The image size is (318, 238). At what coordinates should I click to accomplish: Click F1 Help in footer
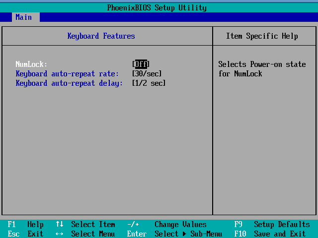click(25, 225)
